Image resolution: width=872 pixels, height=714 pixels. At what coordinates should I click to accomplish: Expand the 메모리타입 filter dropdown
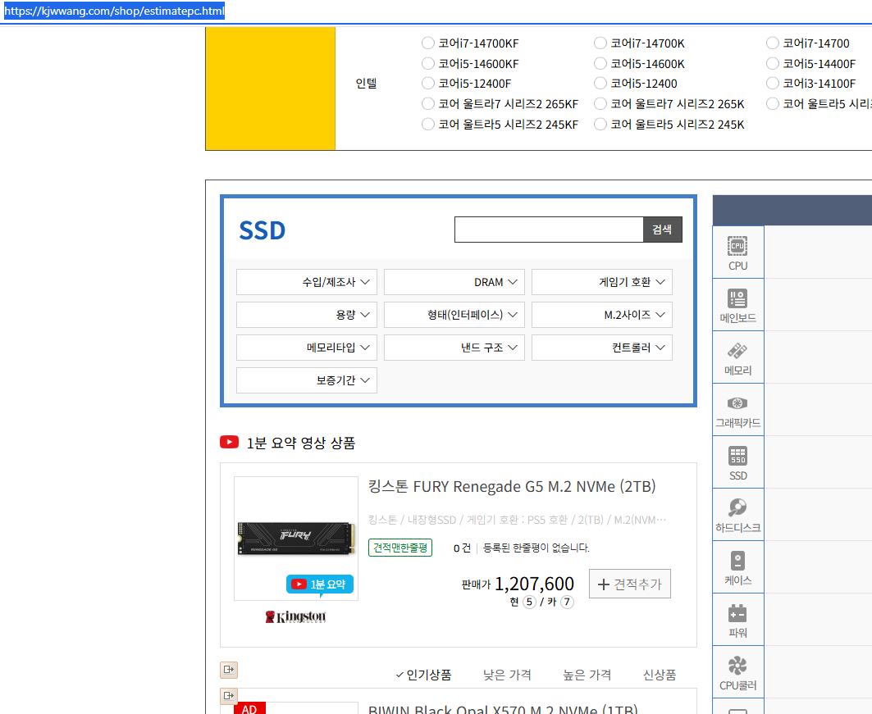307,348
